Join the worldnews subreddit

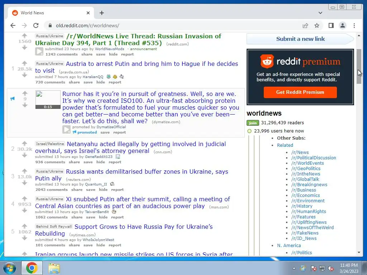[253, 123]
